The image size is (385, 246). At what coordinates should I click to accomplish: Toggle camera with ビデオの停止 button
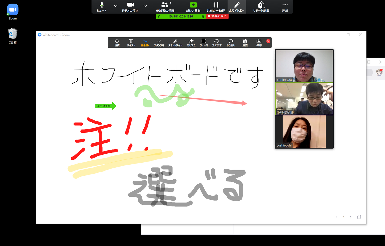pyautogui.click(x=130, y=7)
